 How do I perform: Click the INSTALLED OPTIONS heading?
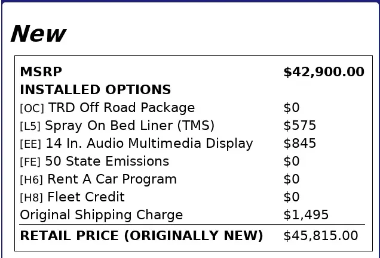tap(96, 89)
